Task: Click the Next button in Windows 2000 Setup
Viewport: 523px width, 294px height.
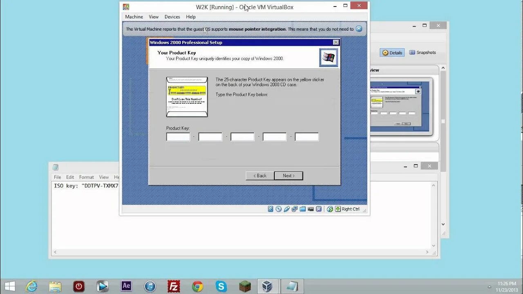Action: click(x=288, y=176)
